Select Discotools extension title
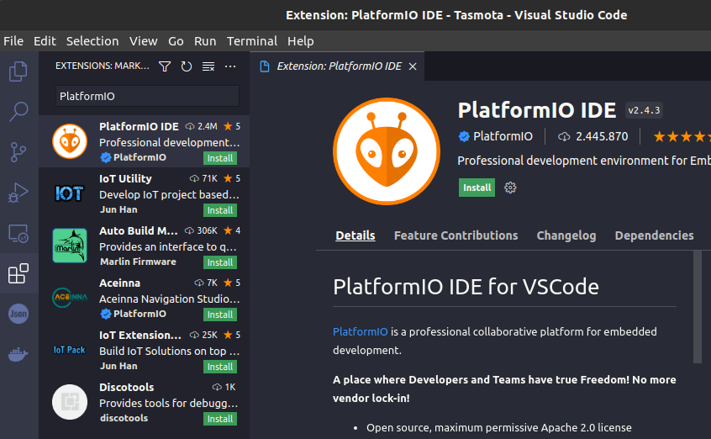711x439 pixels. click(x=127, y=388)
